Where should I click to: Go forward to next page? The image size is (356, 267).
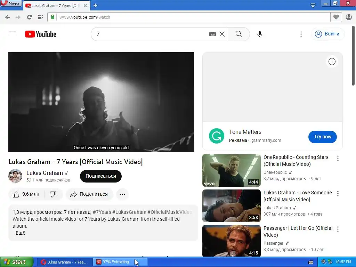click(x=18, y=17)
